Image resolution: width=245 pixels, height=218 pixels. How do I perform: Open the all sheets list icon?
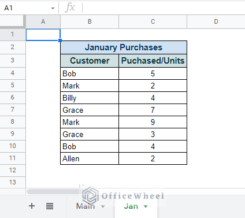[x=50, y=206]
